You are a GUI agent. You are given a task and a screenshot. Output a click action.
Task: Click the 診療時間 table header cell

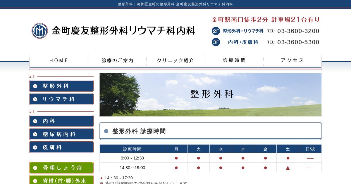[x=132, y=149]
